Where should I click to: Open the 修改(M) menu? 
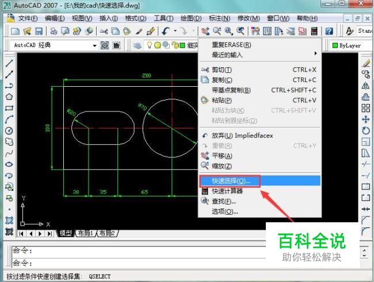[x=249, y=18]
